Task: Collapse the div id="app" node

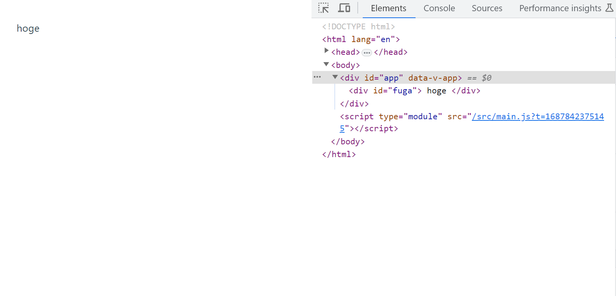Action: (335, 77)
